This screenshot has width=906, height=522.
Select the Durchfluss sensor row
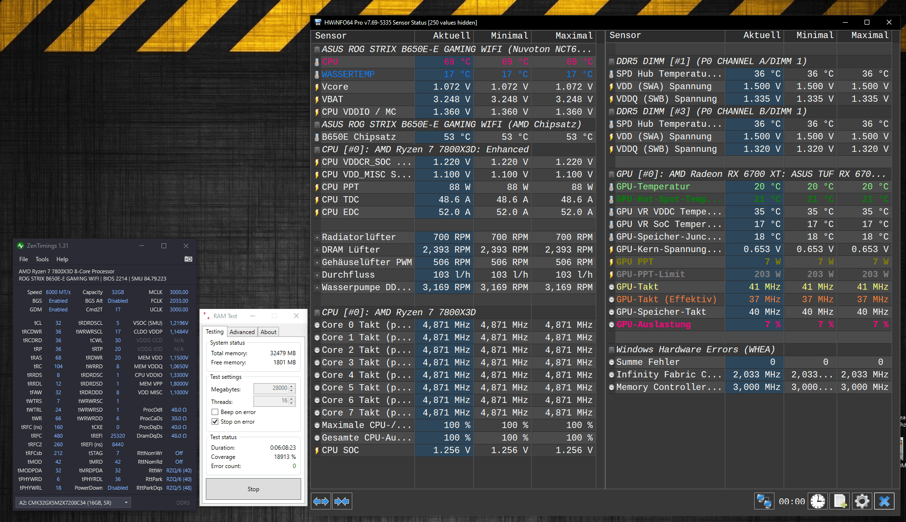point(453,275)
